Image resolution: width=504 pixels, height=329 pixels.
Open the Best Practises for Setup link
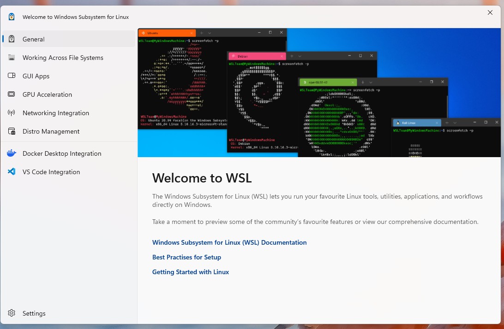(x=186, y=257)
